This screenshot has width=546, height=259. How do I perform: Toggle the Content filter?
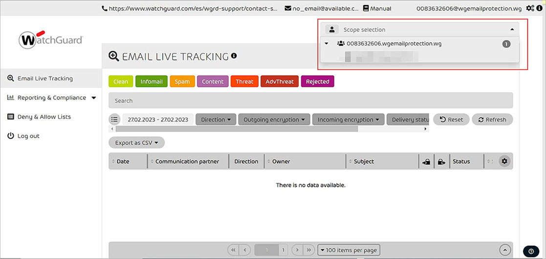213,81
